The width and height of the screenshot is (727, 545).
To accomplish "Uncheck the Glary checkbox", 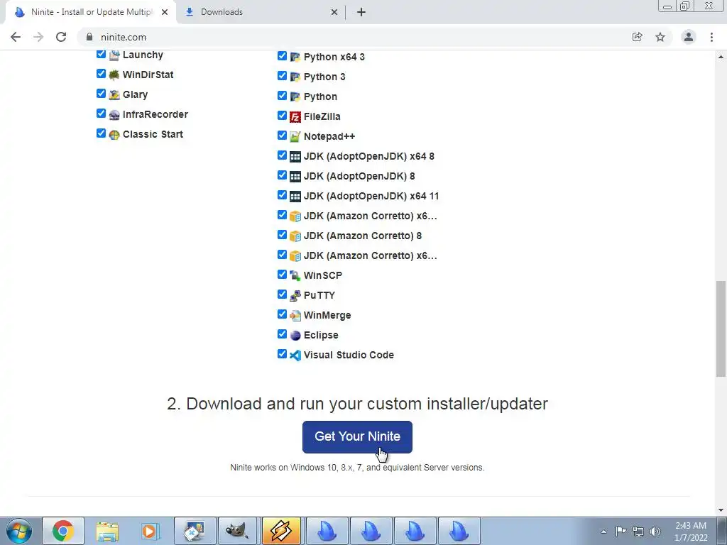I will click(101, 94).
